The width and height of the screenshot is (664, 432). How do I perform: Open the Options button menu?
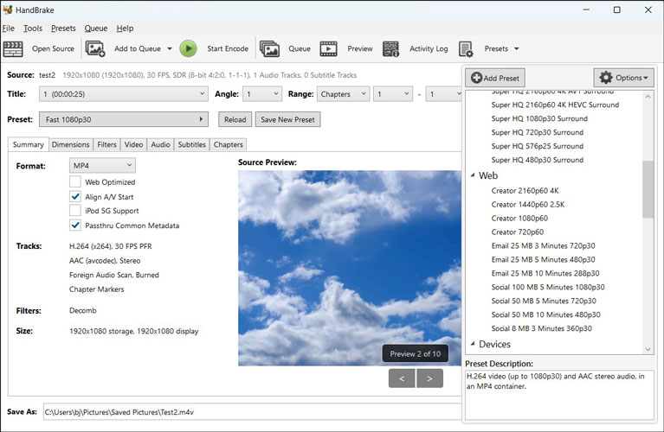click(x=623, y=78)
